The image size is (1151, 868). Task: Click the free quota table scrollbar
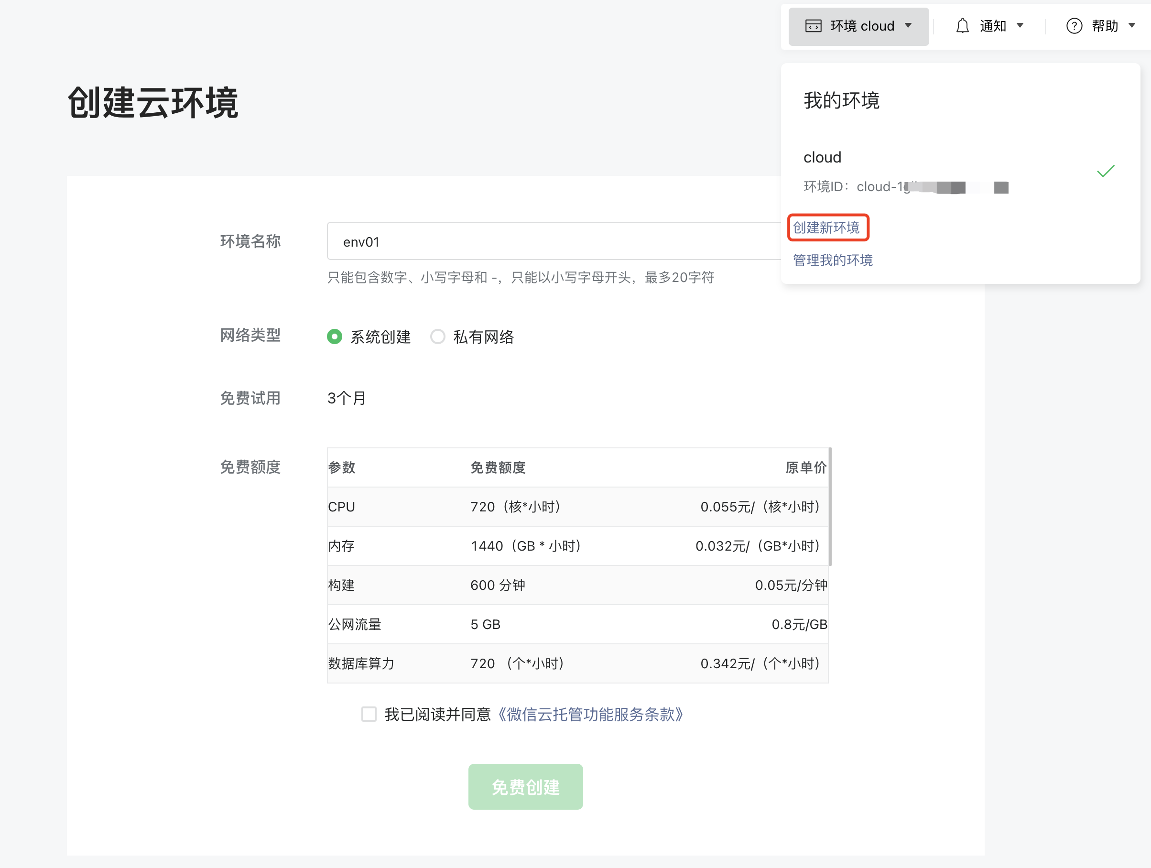pyautogui.click(x=830, y=506)
